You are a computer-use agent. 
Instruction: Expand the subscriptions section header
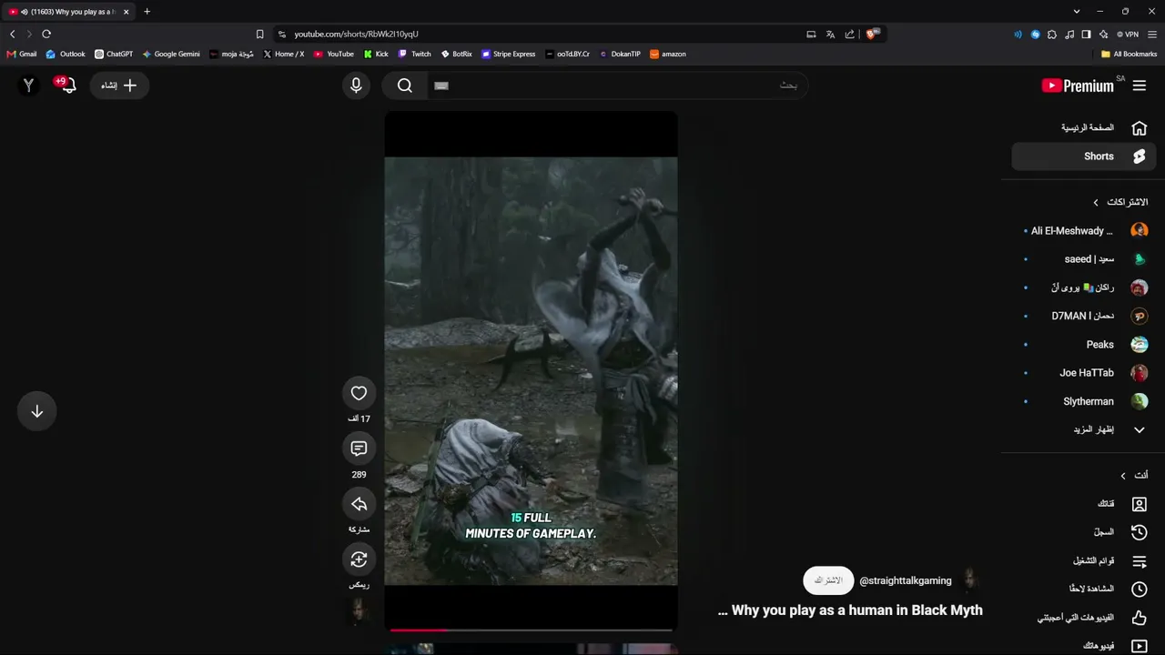pyautogui.click(x=1121, y=202)
